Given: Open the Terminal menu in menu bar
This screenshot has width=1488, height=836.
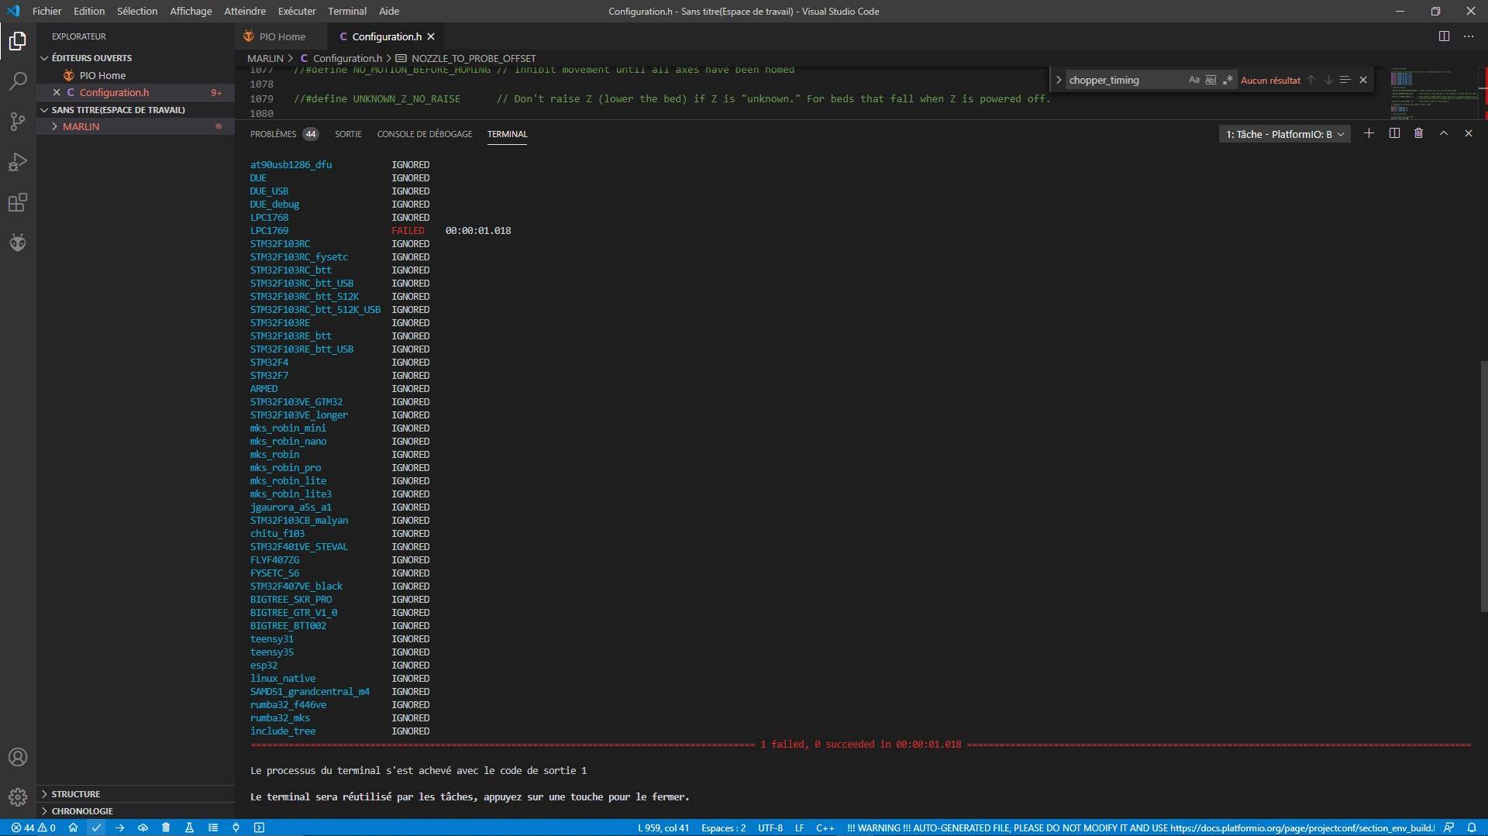Looking at the screenshot, I should click(346, 11).
